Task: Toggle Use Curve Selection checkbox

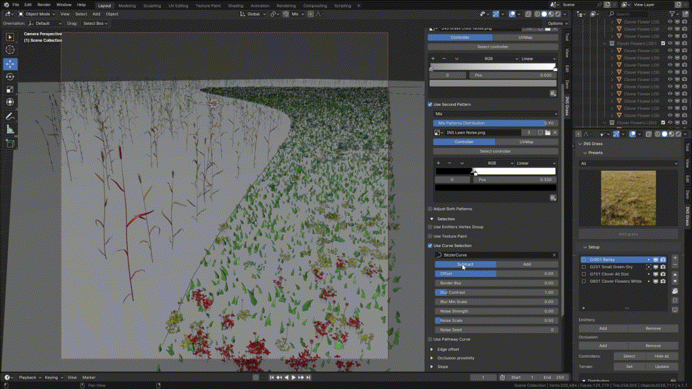Action: (x=430, y=246)
